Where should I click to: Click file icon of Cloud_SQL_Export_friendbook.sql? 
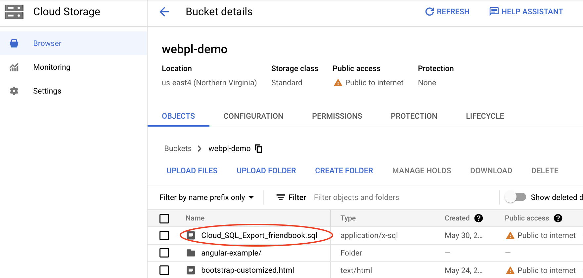point(191,235)
